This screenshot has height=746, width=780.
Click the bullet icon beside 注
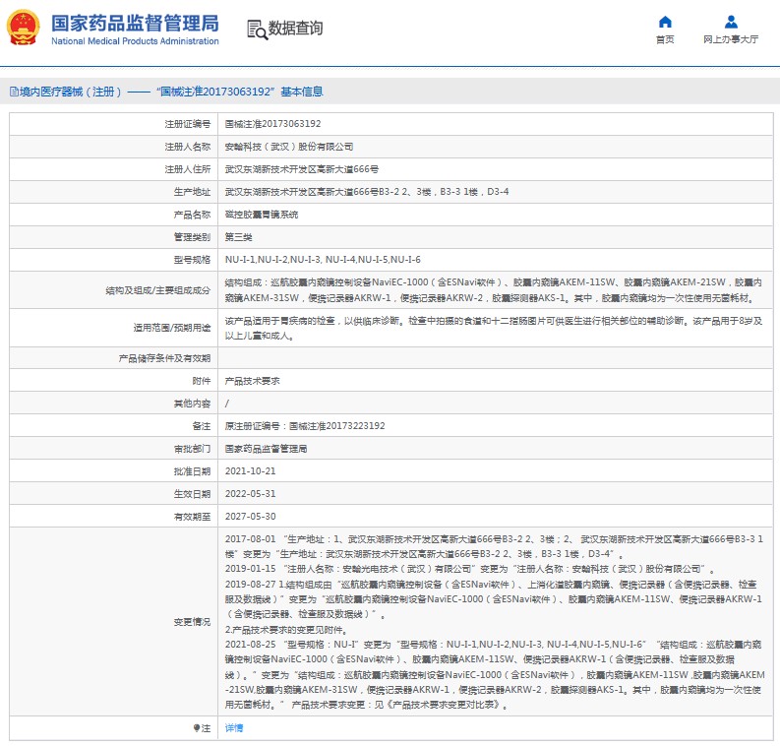click(x=195, y=727)
